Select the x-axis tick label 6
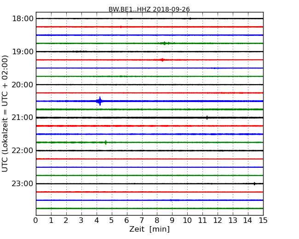This screenshot has width=299, height=239. pyautogui.click(x=126, y=221)
